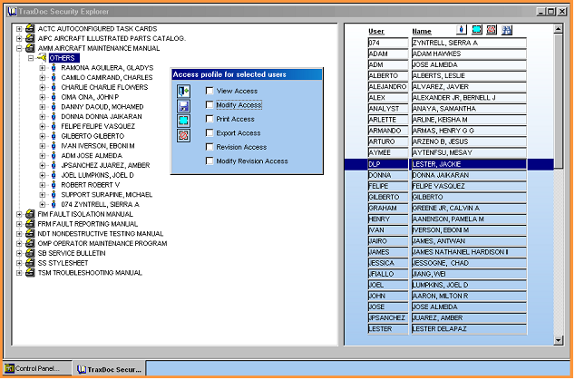Click the cyan select-all icon in access profile
575x380 pixels.
(182, 121)
